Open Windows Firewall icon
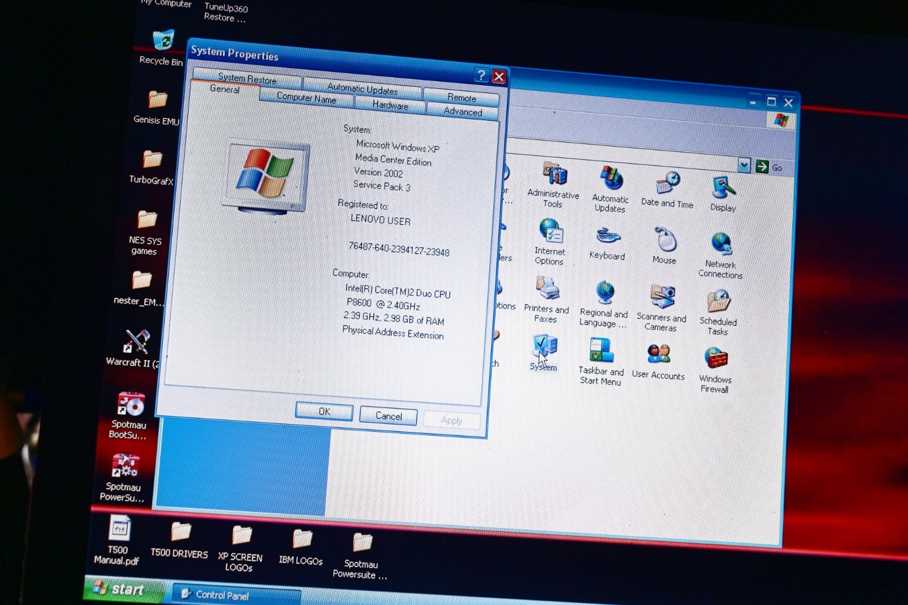This screenshot has width=908, height=605. coord(715,370)
